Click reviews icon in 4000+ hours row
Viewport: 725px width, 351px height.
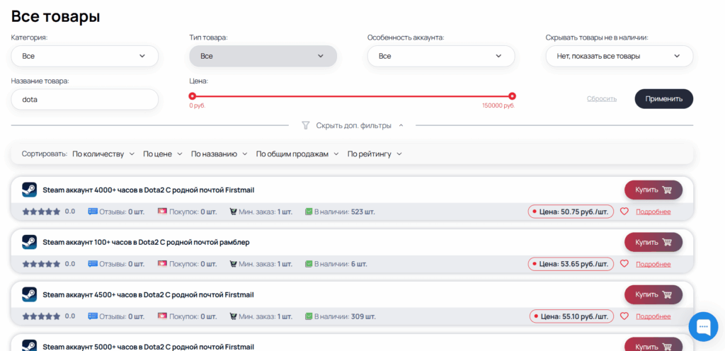[x=93, y=212]
